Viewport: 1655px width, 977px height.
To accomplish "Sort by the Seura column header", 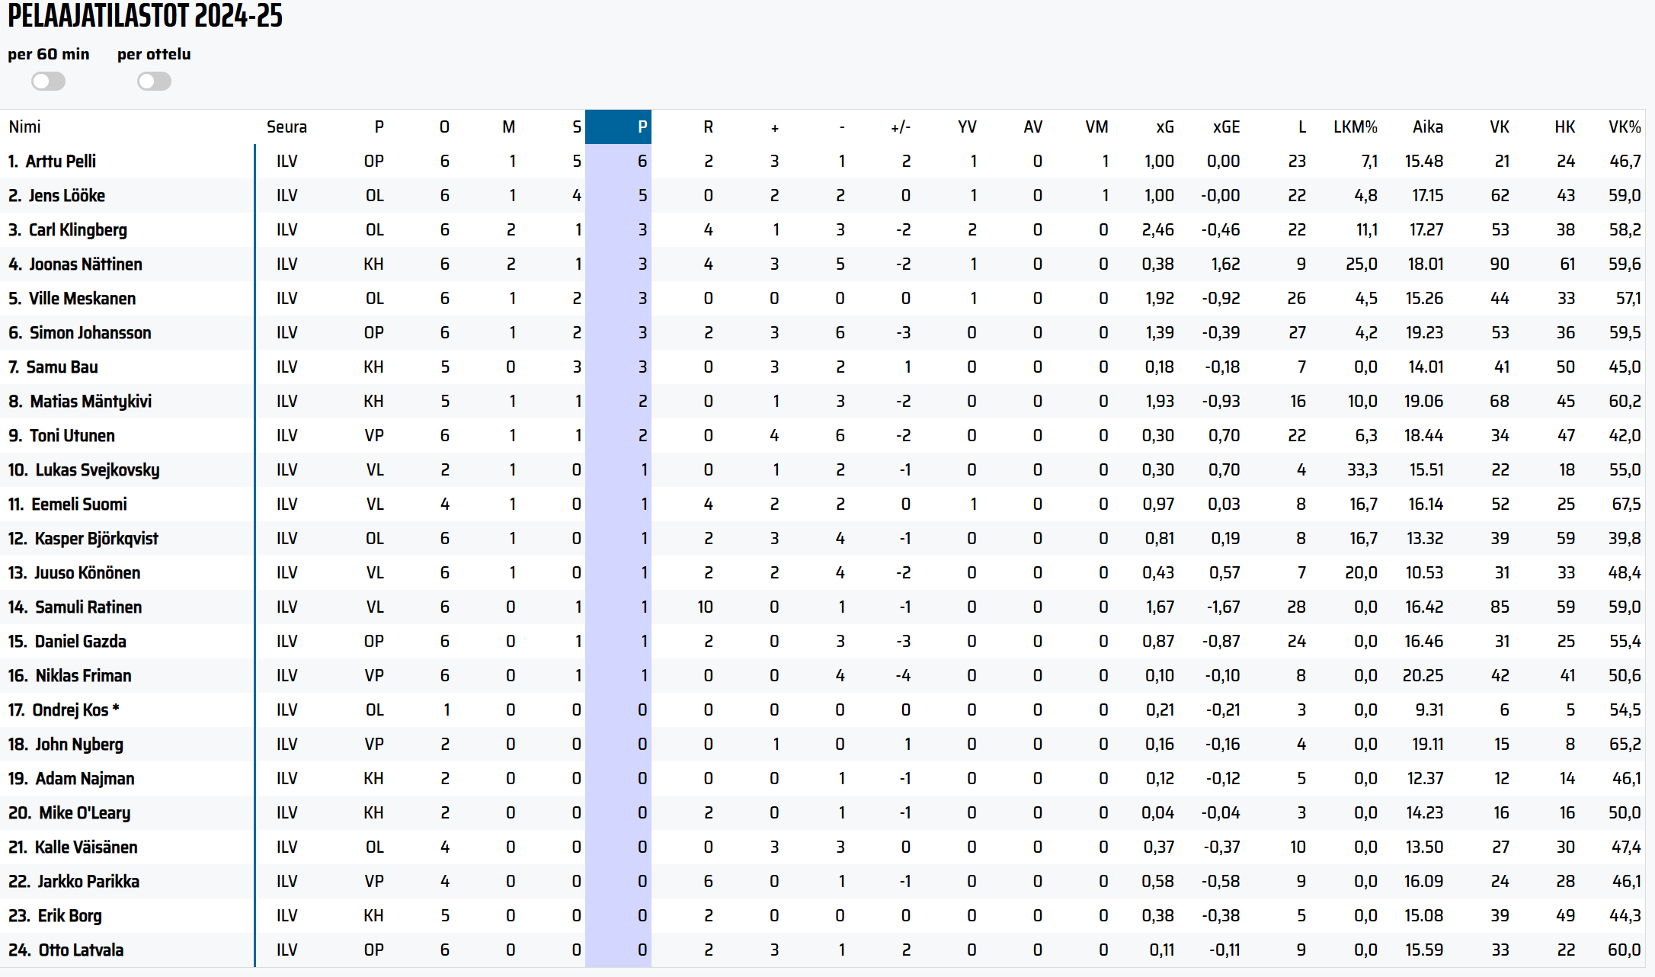I will pyautogui.click(x=287, y=127).
